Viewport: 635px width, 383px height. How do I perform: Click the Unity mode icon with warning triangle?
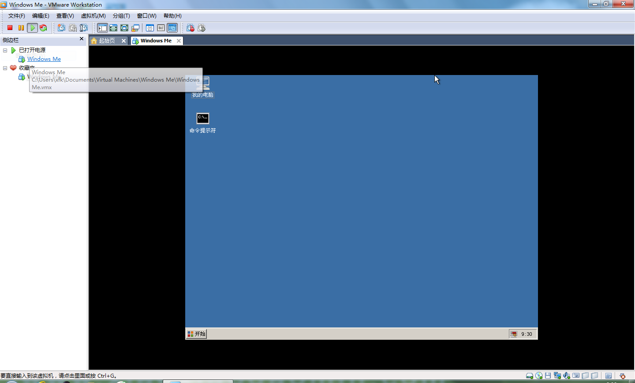[135, 28]
